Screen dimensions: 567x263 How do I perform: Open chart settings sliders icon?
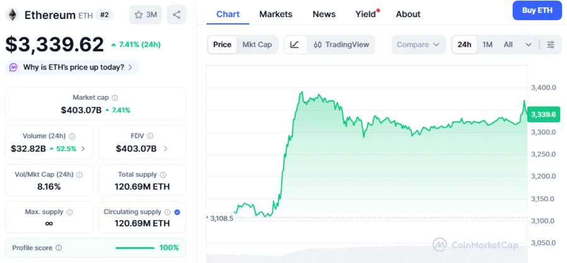click(x=551, y=45)
